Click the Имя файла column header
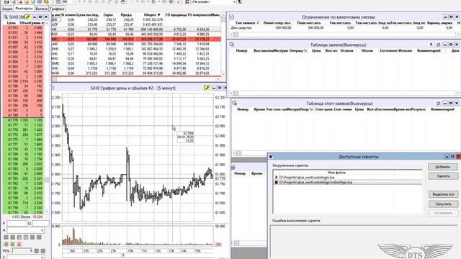 [x=336, y=173]
